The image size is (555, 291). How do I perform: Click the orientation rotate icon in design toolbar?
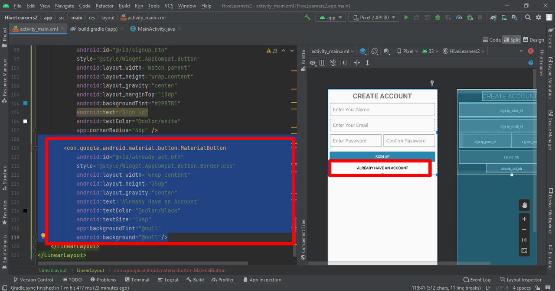click(375, 51)
